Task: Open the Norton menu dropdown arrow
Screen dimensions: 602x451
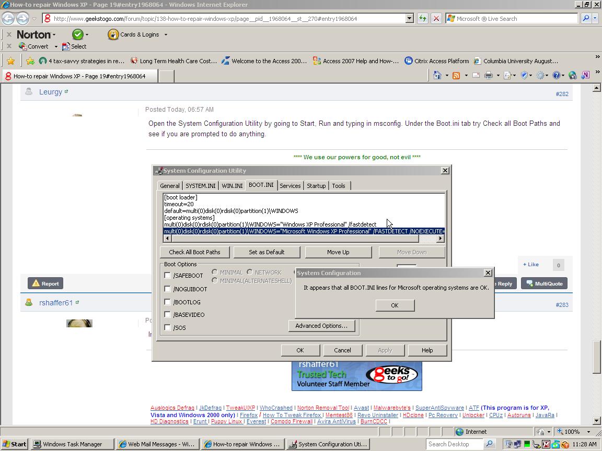Action: point(54,34)
